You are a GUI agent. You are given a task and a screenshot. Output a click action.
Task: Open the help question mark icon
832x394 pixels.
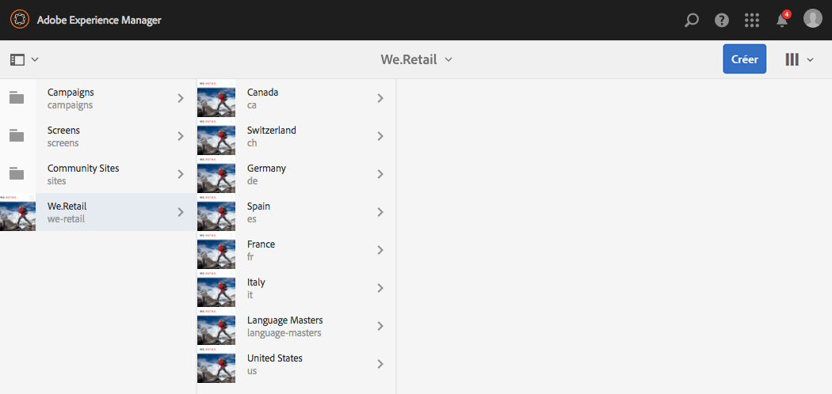pyautogui.click(x=722, y=20)
